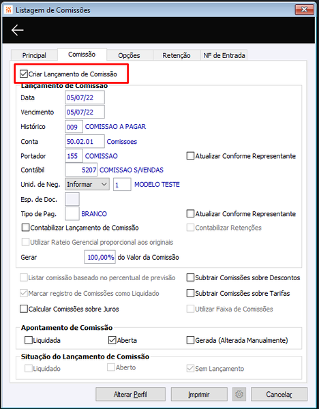The width and height of the screenshot is (319, 409).
Task: Open the NF de Entrada tab
Action: [x=224, y=55]
